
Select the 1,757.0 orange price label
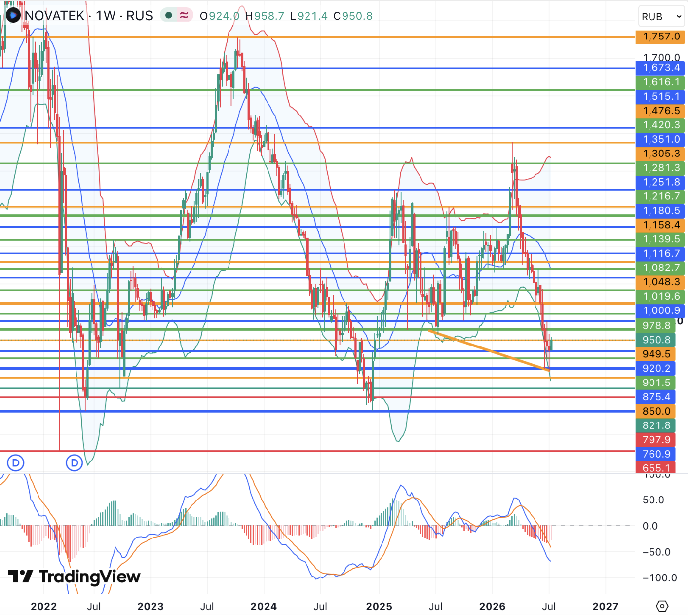[x=660, y=37]
